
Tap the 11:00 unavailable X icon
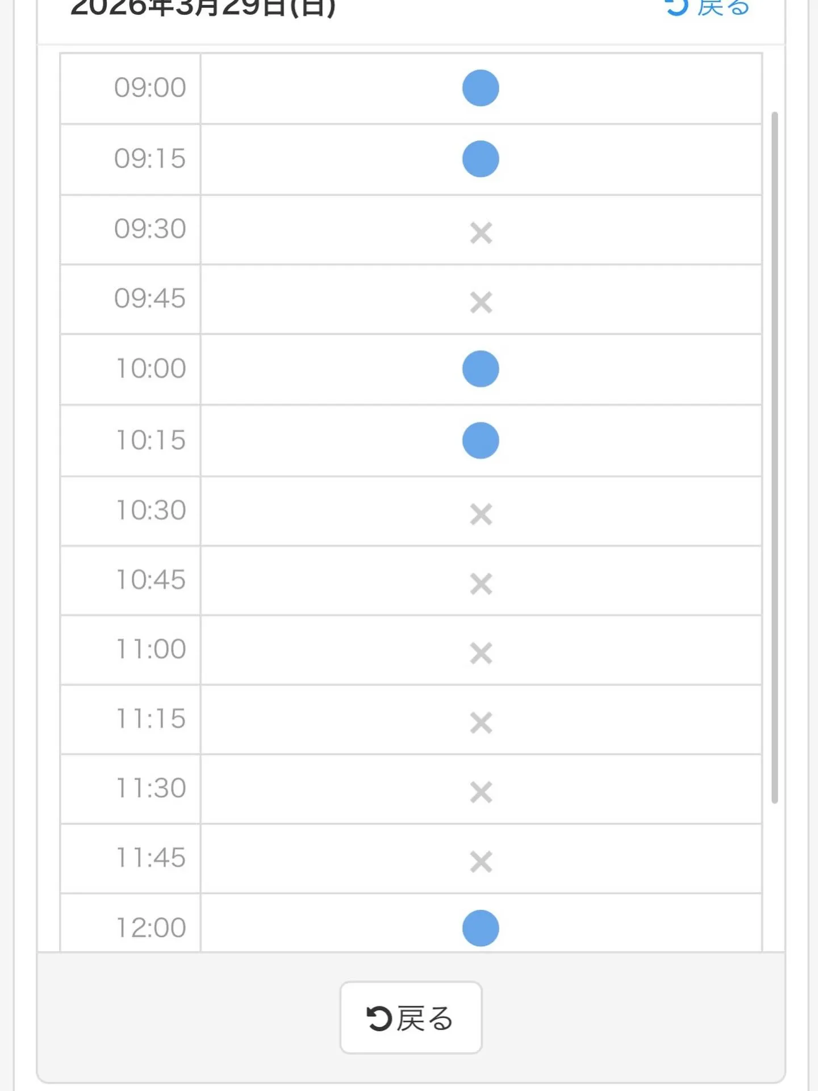481,653
